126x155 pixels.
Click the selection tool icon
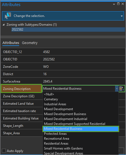point(8,16)
